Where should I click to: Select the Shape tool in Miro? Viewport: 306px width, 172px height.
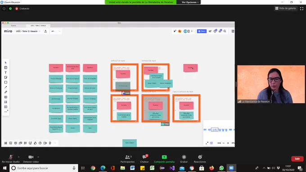pos(5,82)
